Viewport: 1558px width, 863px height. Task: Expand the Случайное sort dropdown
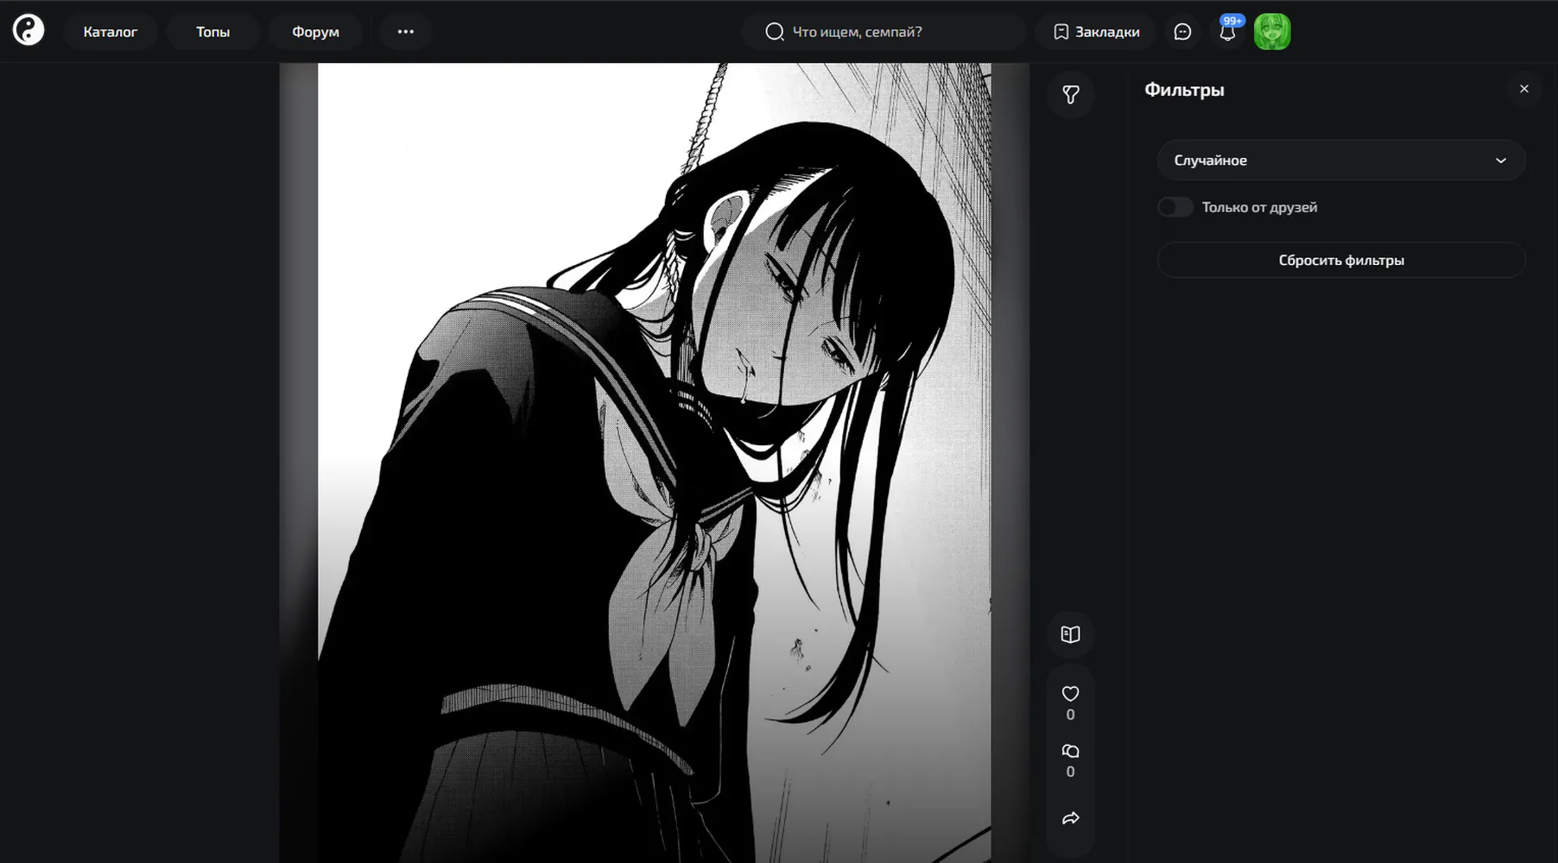click(1341, 161)
